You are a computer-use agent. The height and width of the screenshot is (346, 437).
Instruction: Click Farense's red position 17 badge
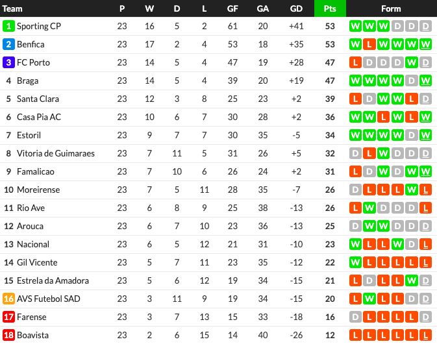(8, 317)
